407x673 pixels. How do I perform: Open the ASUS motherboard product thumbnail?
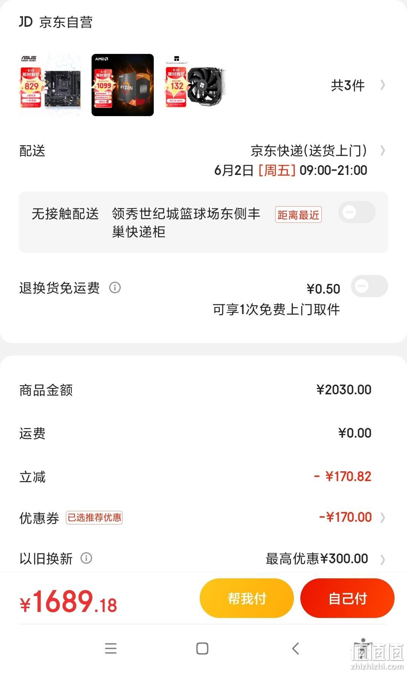(50, 85)
